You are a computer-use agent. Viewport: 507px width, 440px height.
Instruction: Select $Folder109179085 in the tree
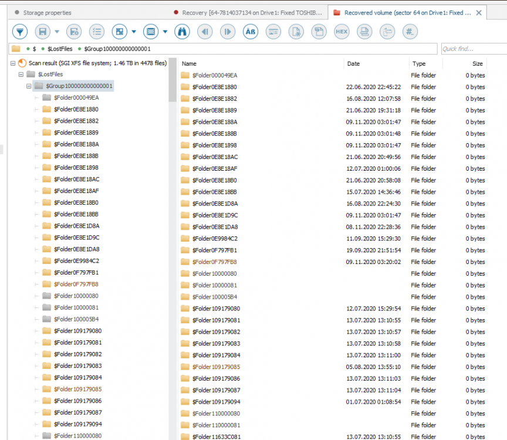[78, 389]
